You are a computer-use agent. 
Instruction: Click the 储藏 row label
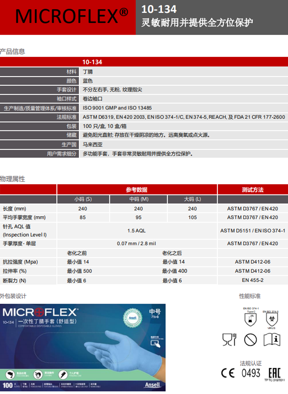[x=71, y=135]
